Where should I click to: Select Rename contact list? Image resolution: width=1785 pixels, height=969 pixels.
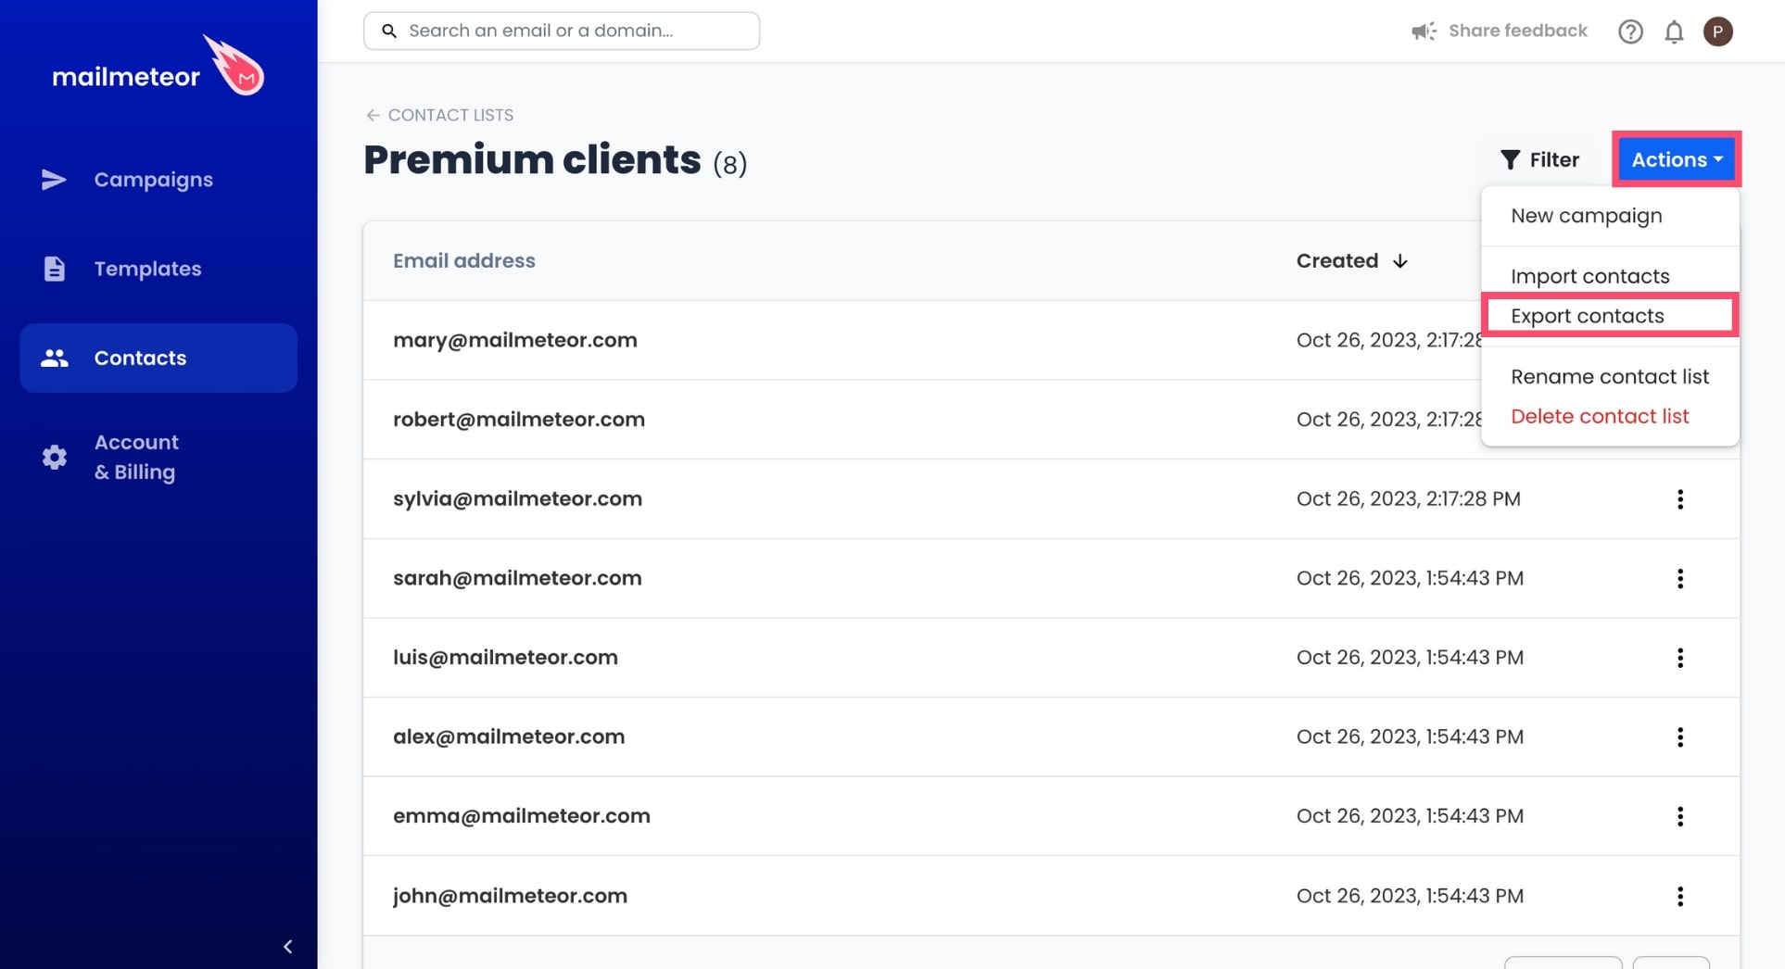tap(1610, 377)
